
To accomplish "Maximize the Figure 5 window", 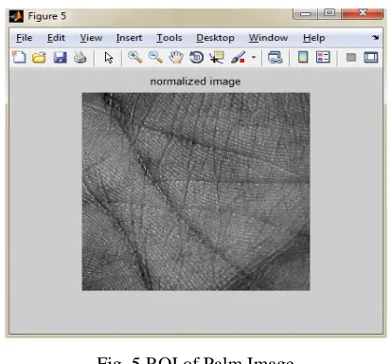I will click(330, 13).
